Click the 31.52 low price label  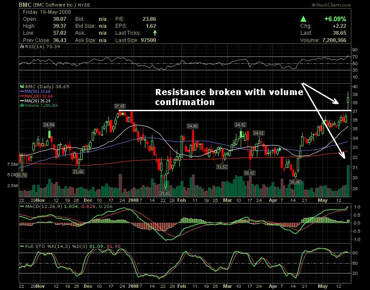[222, 167]
